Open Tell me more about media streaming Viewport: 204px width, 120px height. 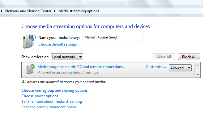pos(52,102)
